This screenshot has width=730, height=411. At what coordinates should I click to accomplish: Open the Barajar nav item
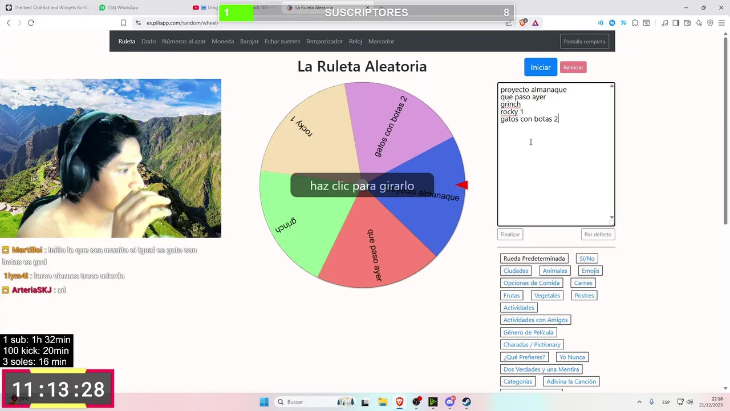(x=249, y=41)
